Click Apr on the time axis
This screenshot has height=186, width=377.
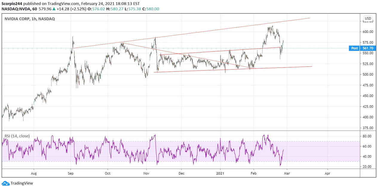pyautogui.click(x=327, y=173)
